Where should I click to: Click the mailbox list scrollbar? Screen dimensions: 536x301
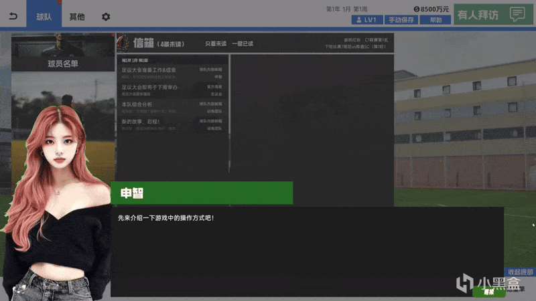click(x=229, y=112)
